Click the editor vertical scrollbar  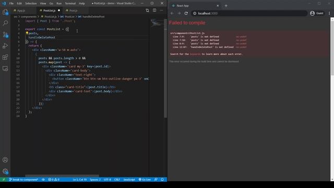165,68
